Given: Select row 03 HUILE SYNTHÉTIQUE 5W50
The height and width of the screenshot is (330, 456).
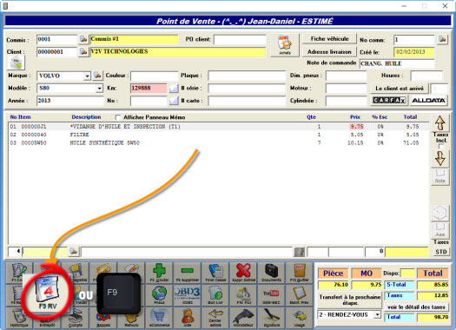Looking at the screenshot, I should pos(218,143).
